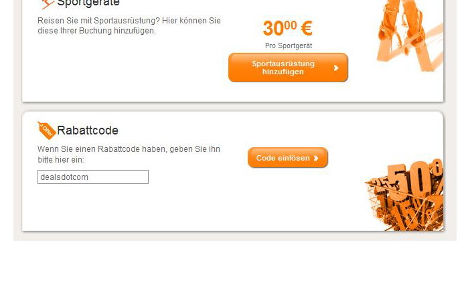The width and height of the screenshot is (464, 289).
Task: Click the orange Offer tag icon
Action: tap(46, 130)
